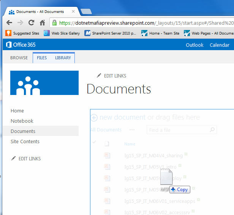This screenshot has height=215, width=234.
Task: Open Home in the left navigation
Action: (x=17, y=111)
